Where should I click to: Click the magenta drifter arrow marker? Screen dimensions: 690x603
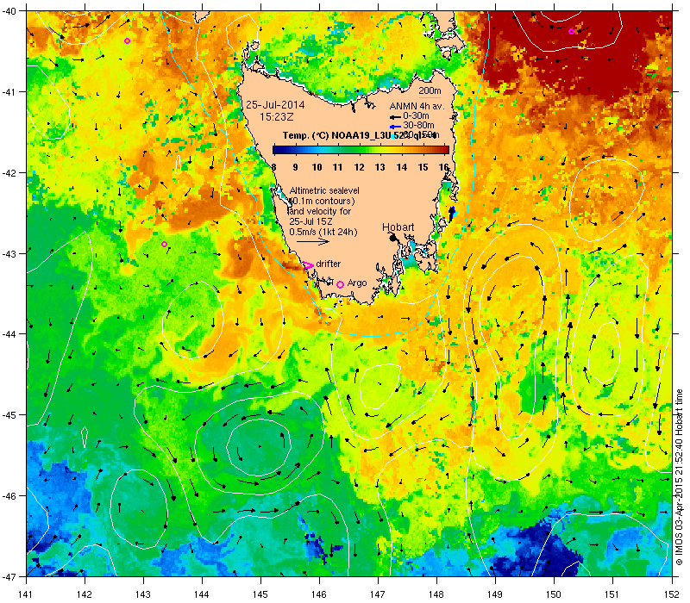coord(308,265)
